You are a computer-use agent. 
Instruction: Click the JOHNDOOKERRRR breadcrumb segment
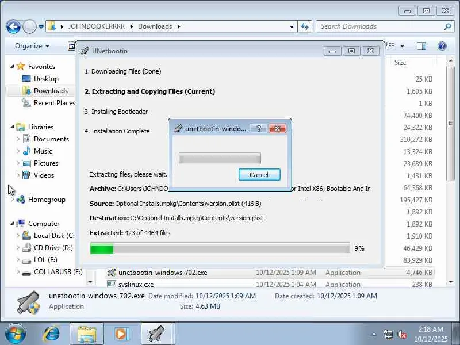pyautogui.click(x=96, y=26)
